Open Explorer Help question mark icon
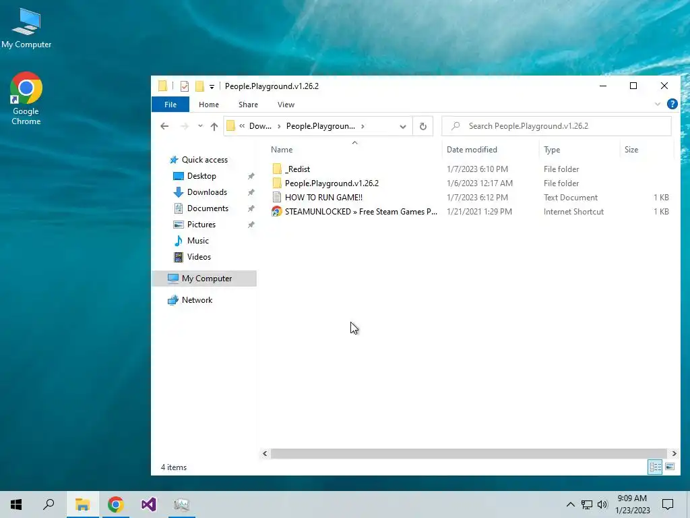690x518 pixels. point(672,104)
